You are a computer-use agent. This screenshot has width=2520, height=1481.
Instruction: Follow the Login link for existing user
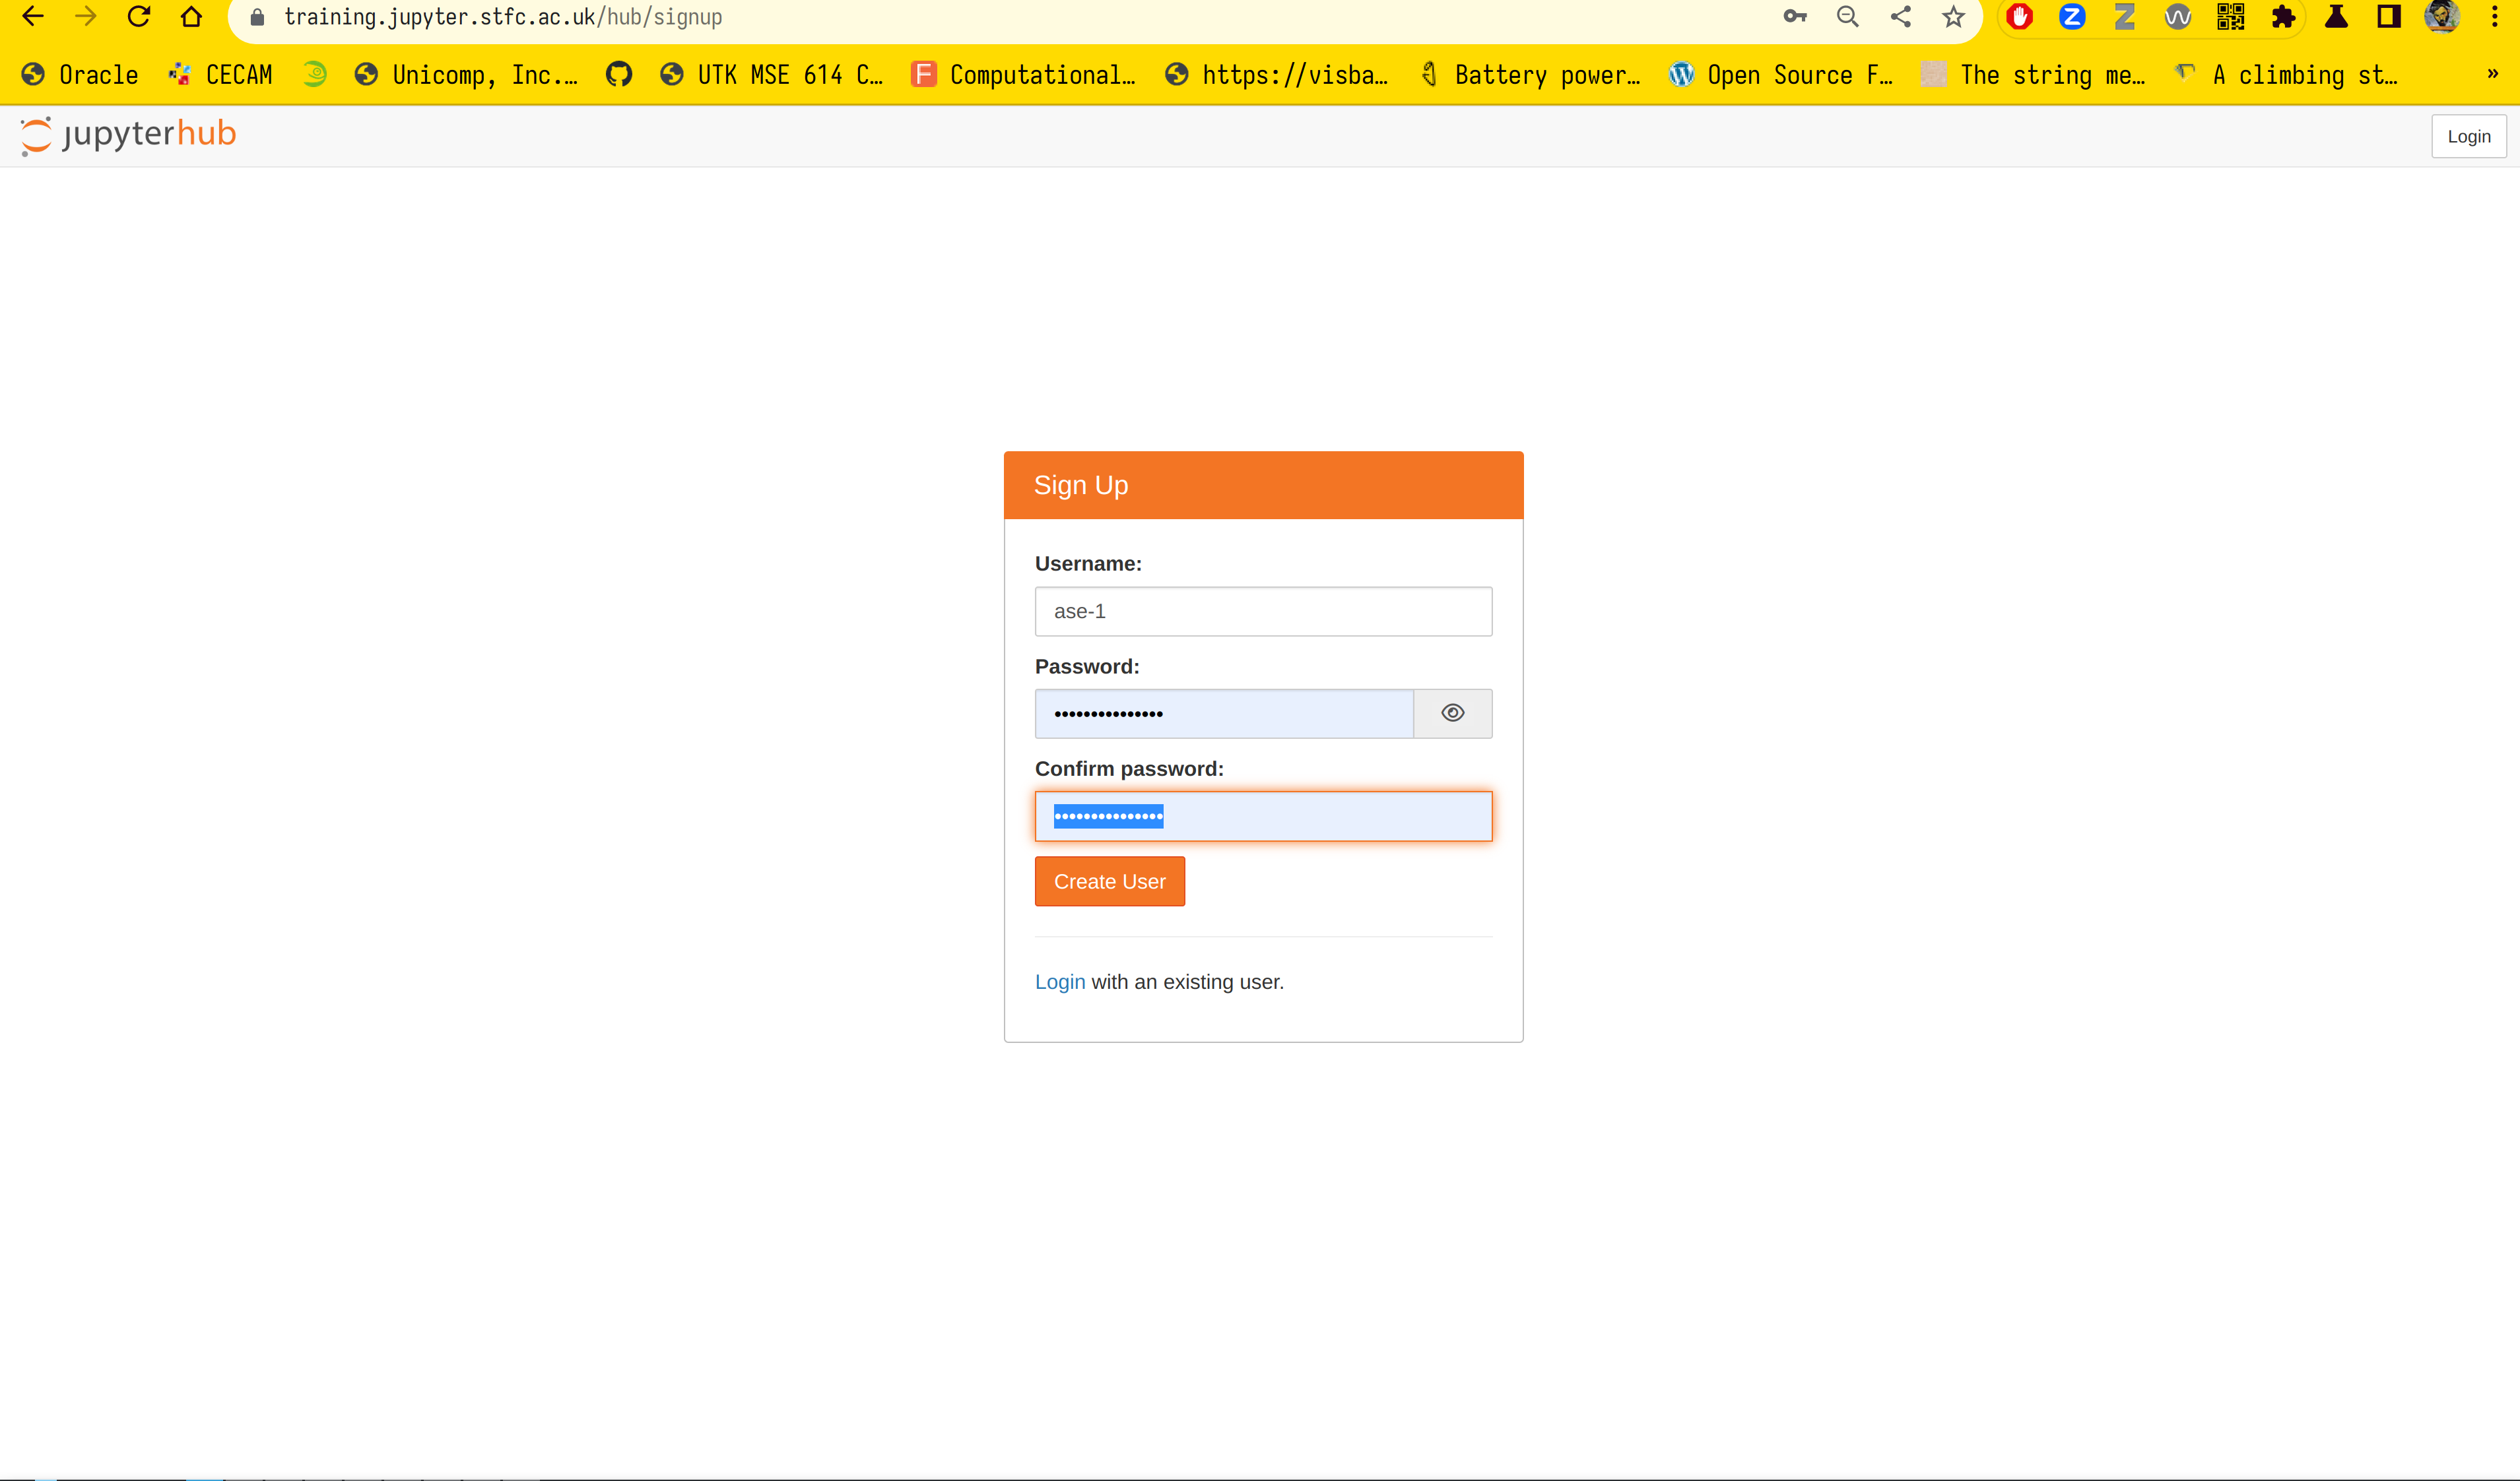click(1059, 982)
